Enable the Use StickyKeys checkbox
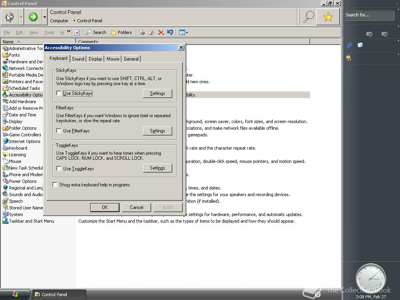This screenshot has height=300, width=400. coord(59,93)
